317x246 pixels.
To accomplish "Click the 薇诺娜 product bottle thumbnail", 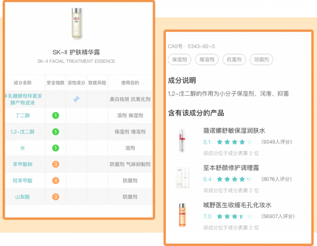I will tap(182, 141).
